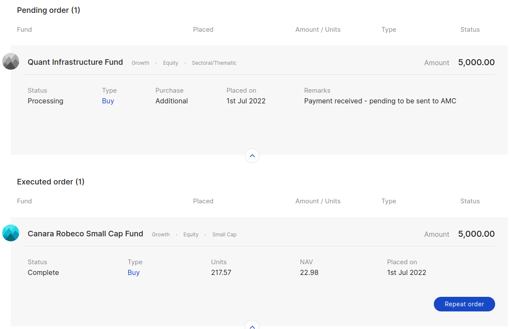Screen dimensions: 511x329
Task: Click the units value 217.57
Action: click(x=221, y=272)
